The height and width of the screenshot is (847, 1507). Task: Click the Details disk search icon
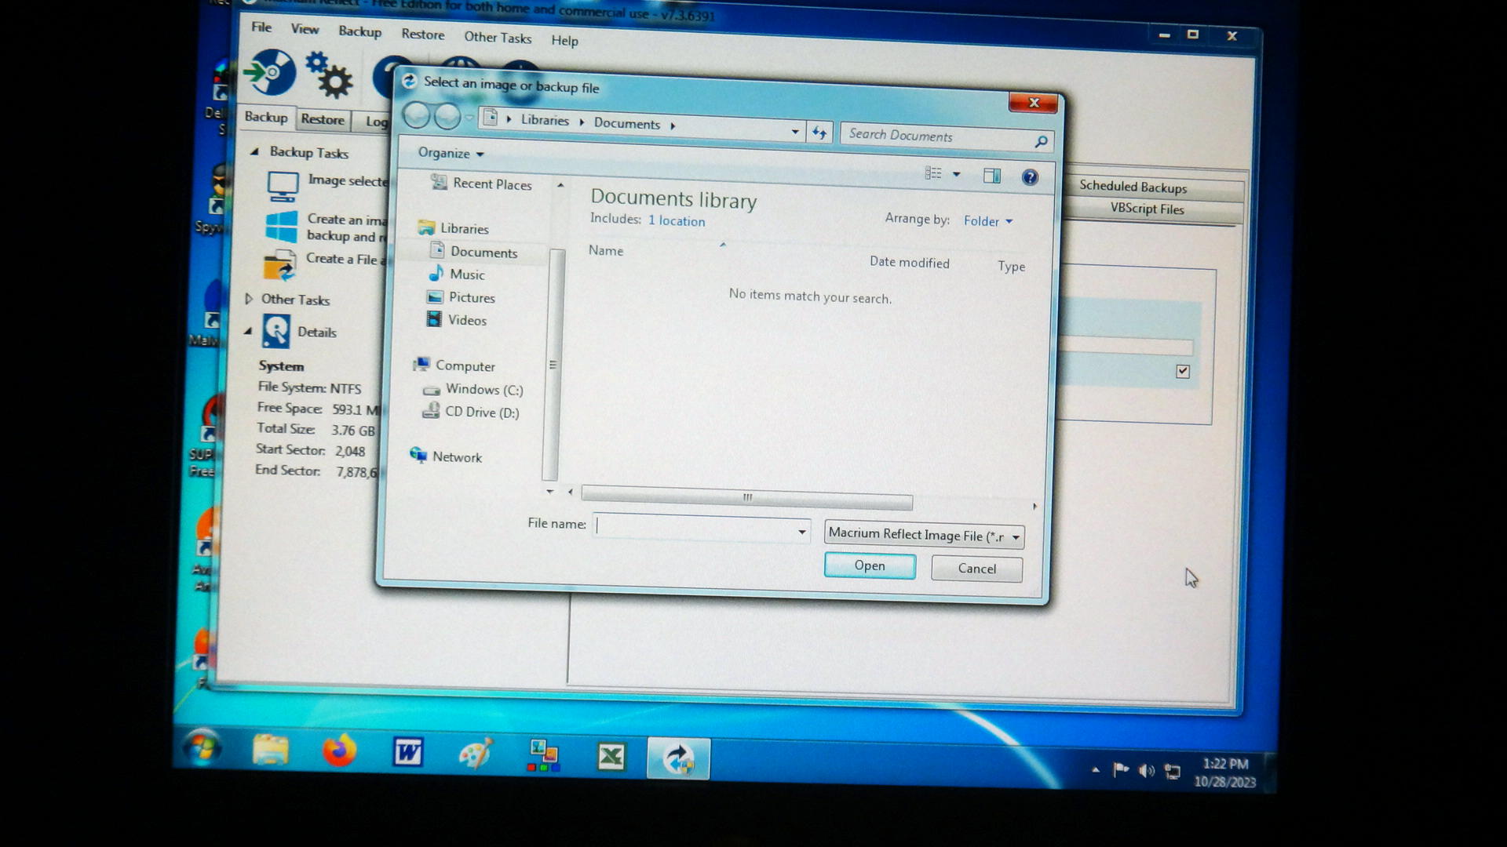pyautogui.click(x=275, y=331)
